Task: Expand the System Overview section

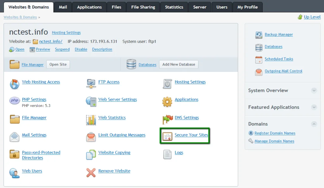Action: click(x=314, y=91)
